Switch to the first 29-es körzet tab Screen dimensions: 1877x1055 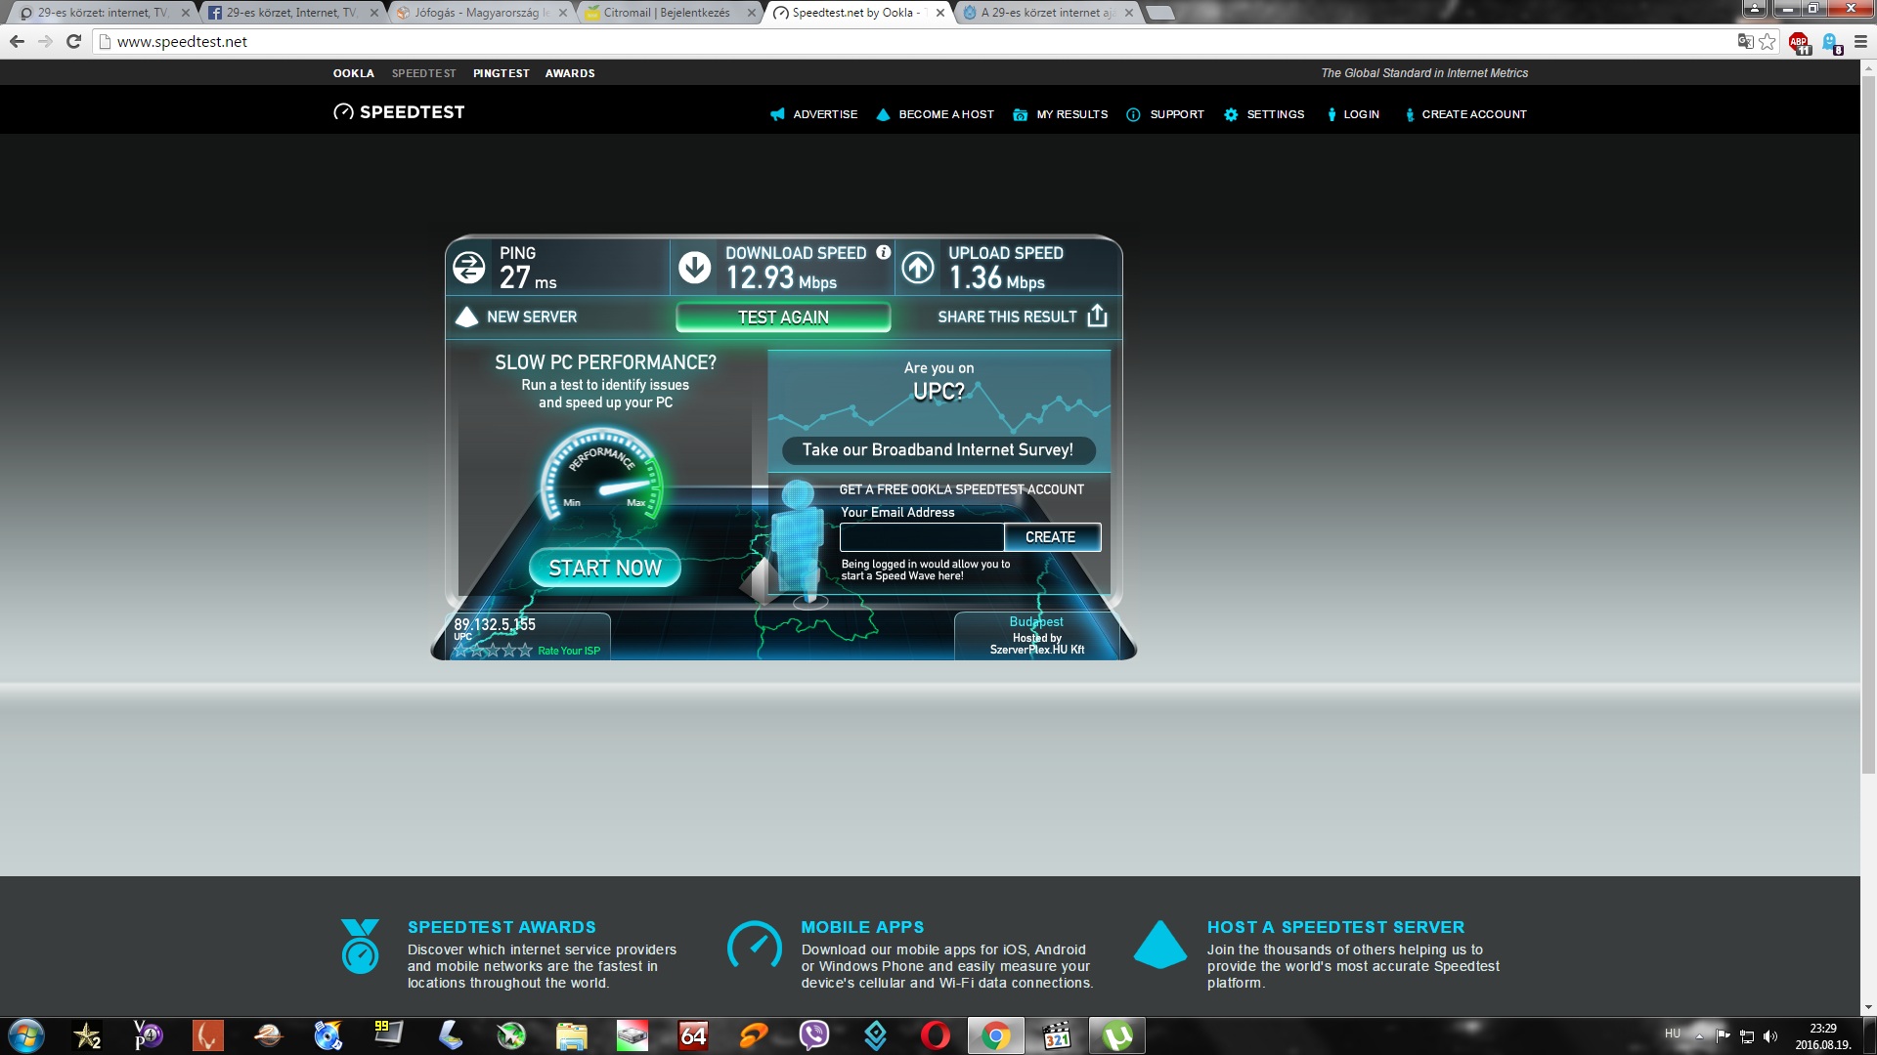(102, 13)
